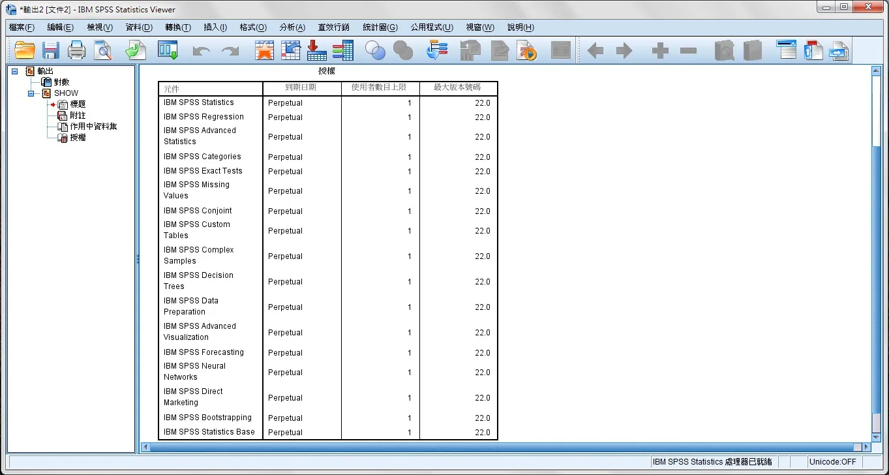The image size is (889, 475).
Task: Collapse the SHOW node in outline
Action: point(31,93)
